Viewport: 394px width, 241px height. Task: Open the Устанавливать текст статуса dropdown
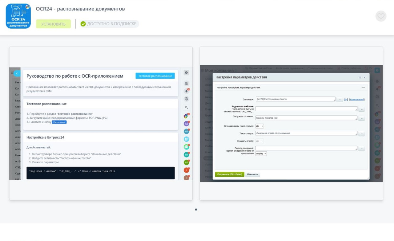click(259, 126)
